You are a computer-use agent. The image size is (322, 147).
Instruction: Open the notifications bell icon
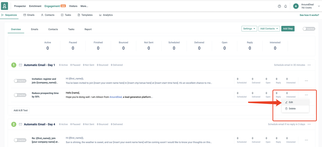pyautogui.click(x=286, y=6)
